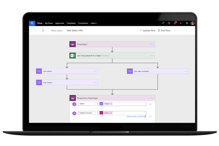Click the Respond to PowerApps icon
The width and height of the screenshot is (219, 146).
coord(73,98)
